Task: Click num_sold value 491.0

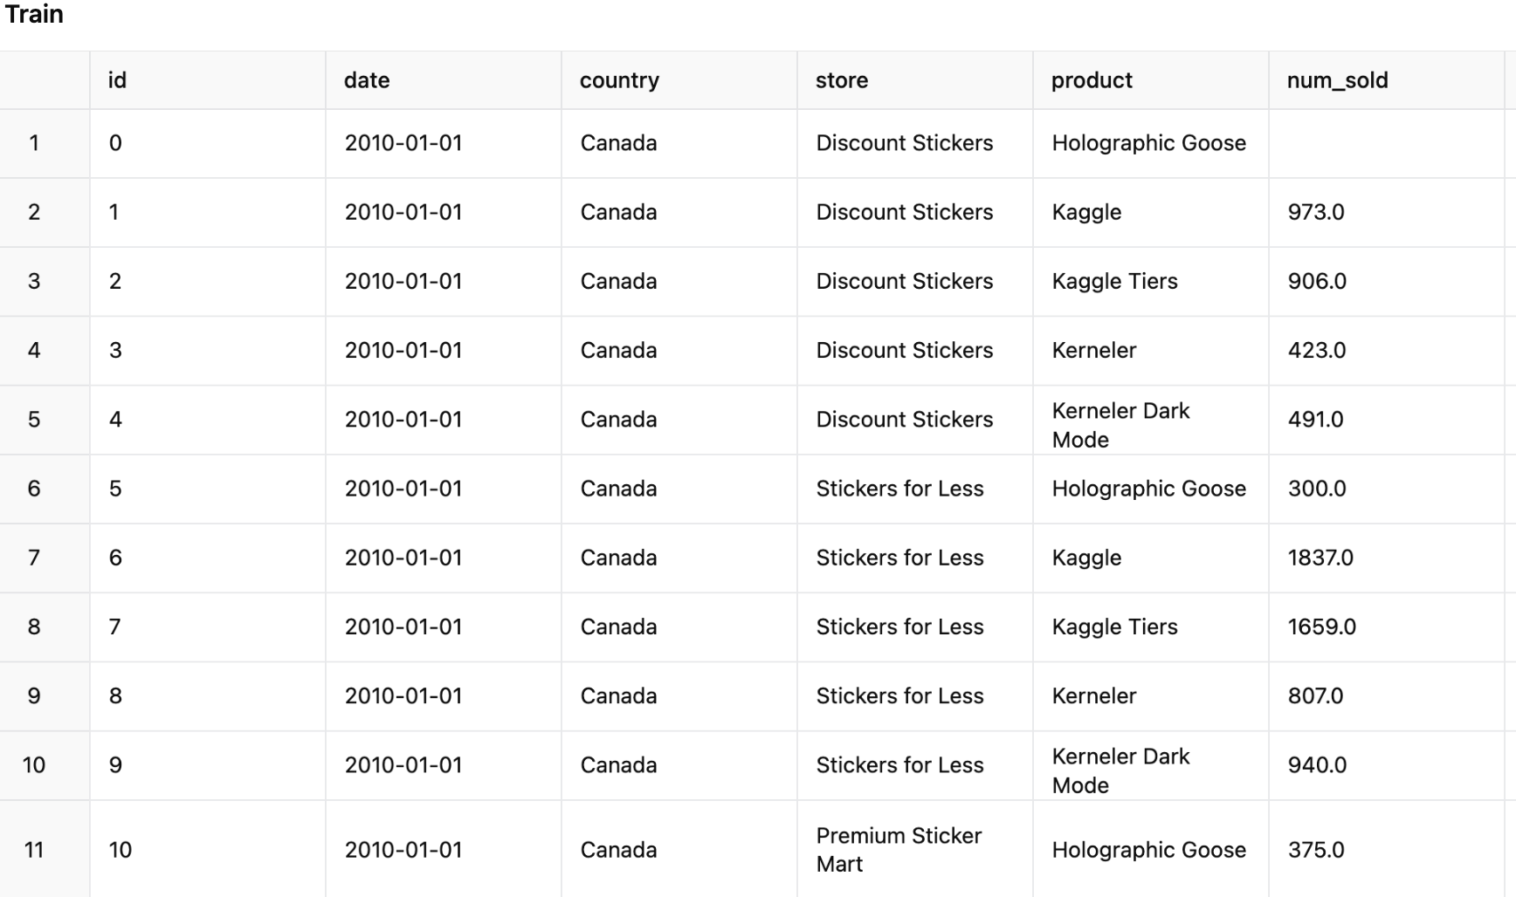Action: (x=1315, y=419)
